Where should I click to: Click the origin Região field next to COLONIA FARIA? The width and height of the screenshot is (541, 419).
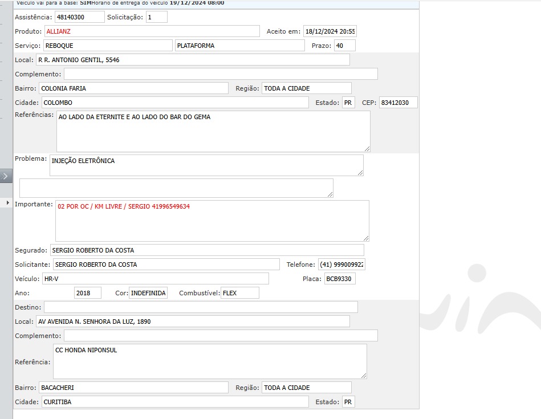307,88
